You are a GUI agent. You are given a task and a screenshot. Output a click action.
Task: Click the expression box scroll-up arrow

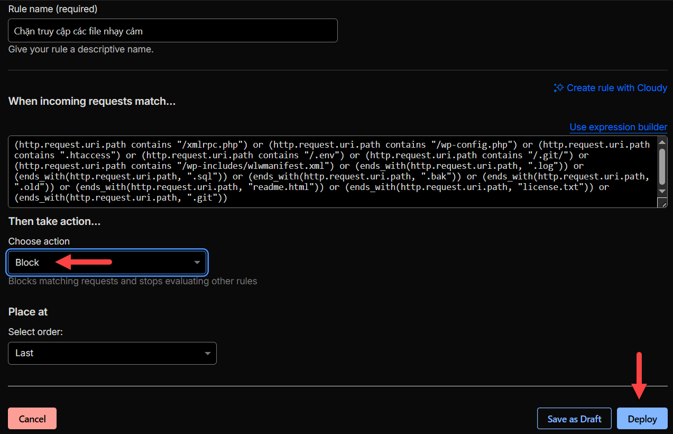tap(662, 142)
